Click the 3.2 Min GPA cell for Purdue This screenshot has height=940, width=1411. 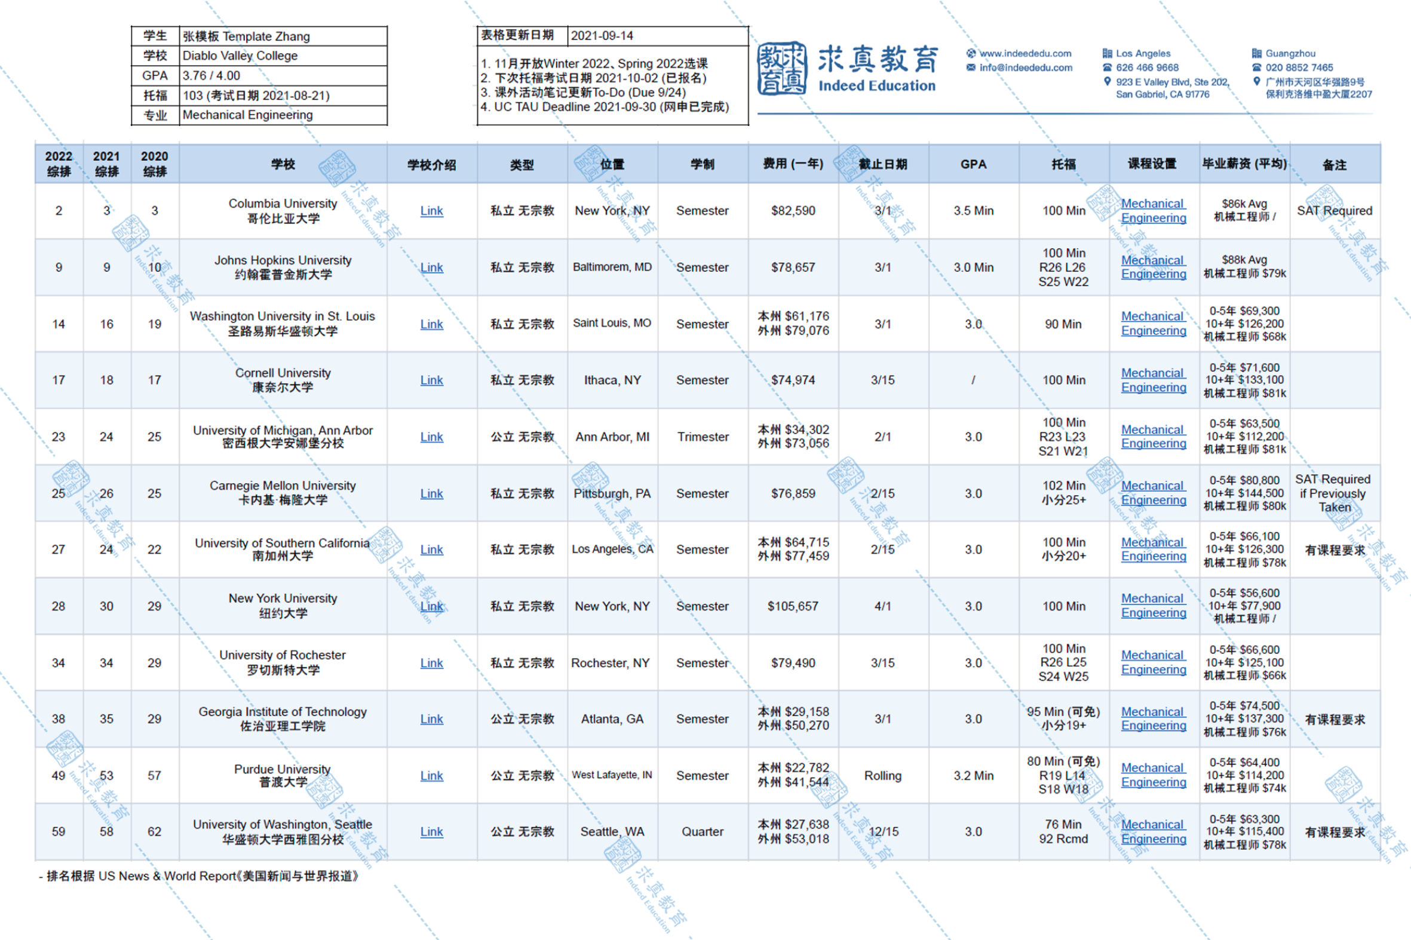tap(974, 776)
